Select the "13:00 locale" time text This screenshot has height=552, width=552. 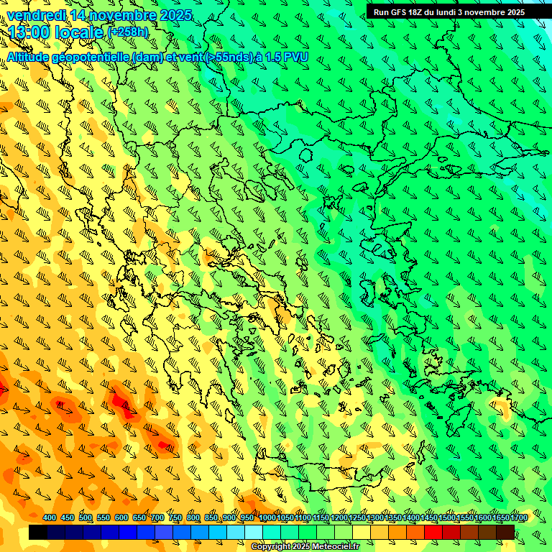click(x=56, y=33)
